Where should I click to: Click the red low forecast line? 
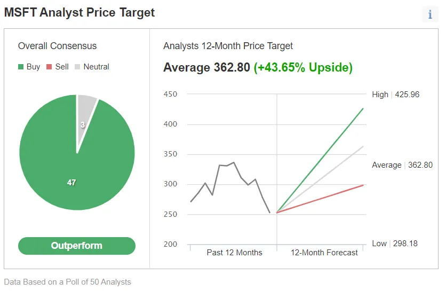(320, 199)
